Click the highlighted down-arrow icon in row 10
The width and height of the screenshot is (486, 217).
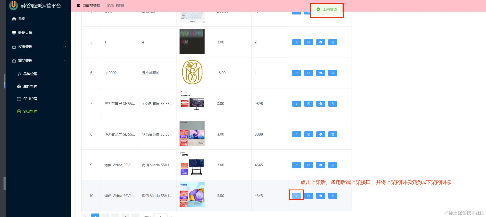click(296, 196)
